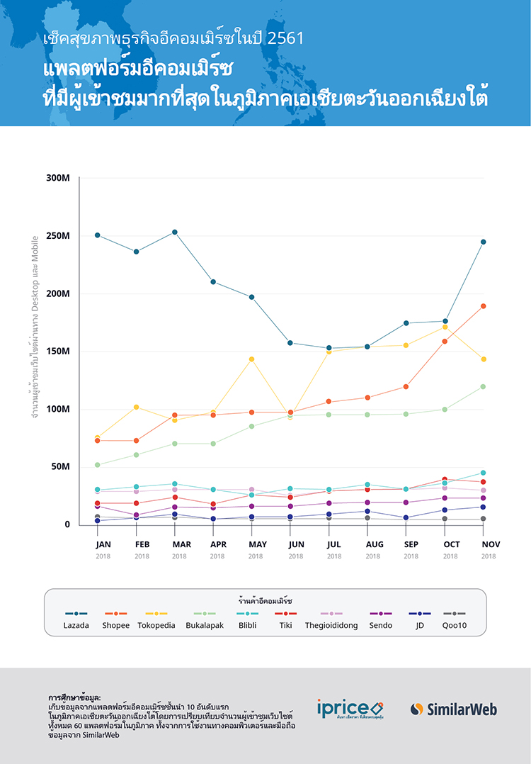Click the Tokopedia legend marker
Viewport: 531px width, 764px height.
tap(156, 613)
